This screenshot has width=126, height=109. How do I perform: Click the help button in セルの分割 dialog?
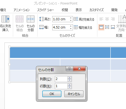click(70, 69)
